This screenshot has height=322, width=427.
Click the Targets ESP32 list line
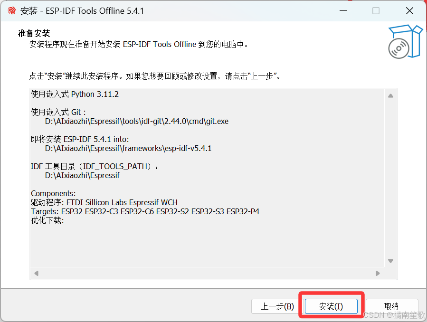pyautogui.click(x=145, y=211)
